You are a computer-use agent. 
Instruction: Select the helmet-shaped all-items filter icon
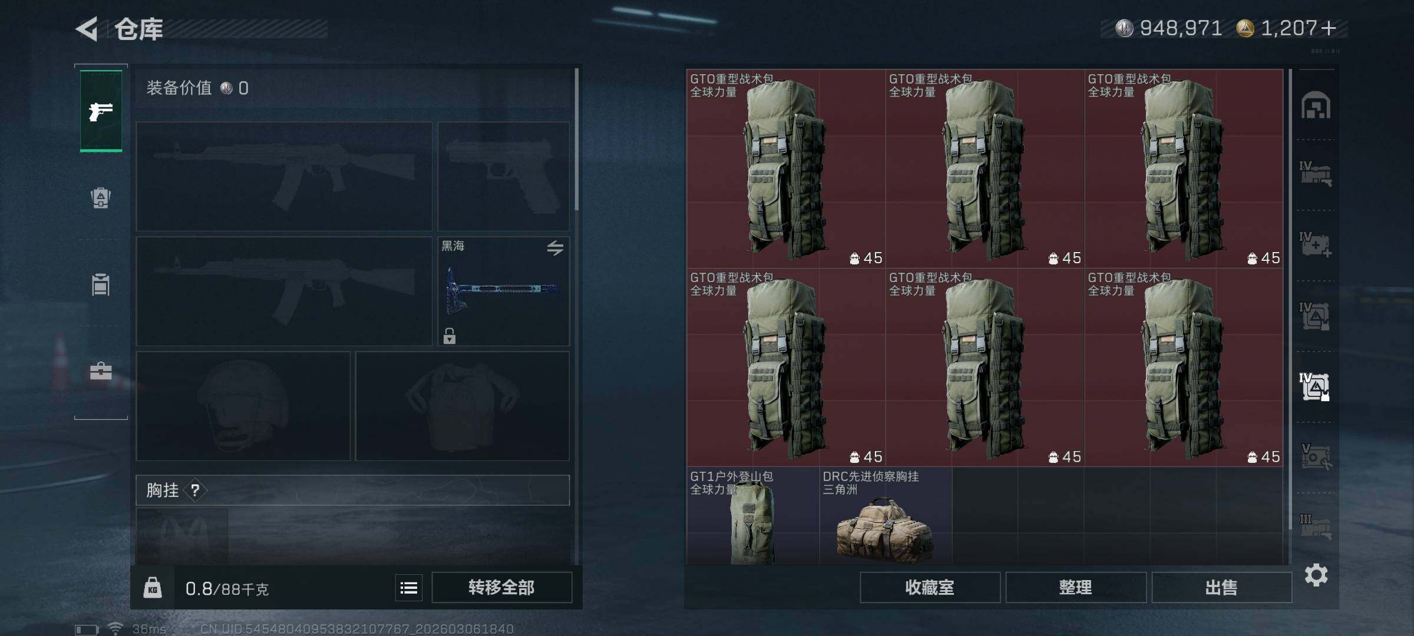point(1316,105)
